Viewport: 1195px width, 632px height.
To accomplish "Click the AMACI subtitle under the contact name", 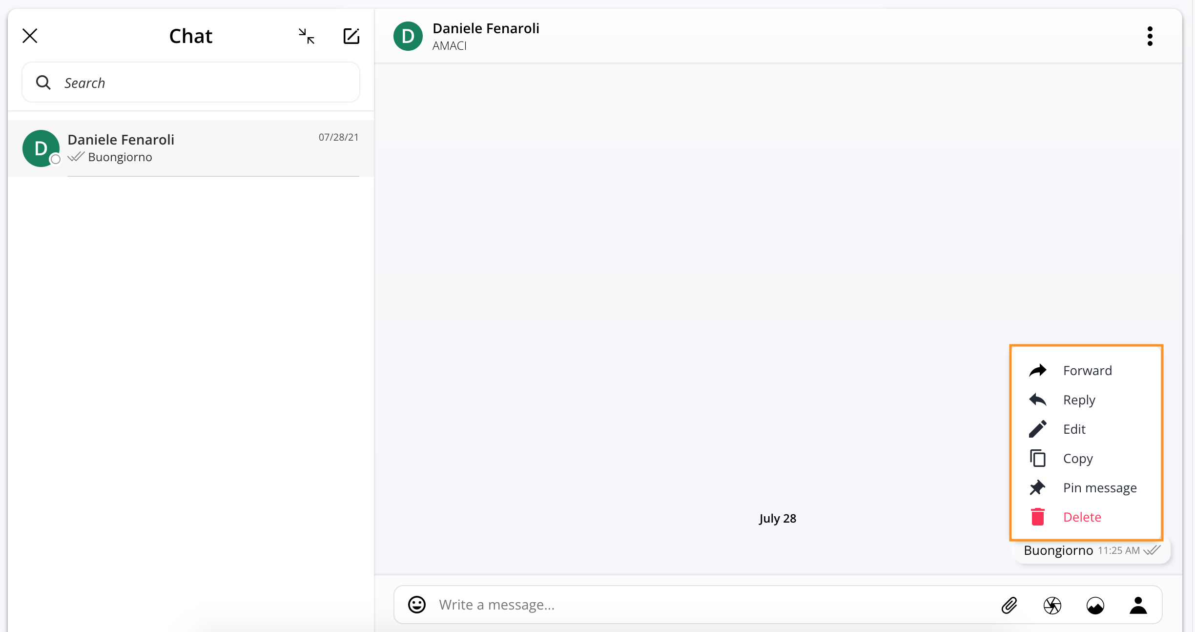I will coord(450,46).
